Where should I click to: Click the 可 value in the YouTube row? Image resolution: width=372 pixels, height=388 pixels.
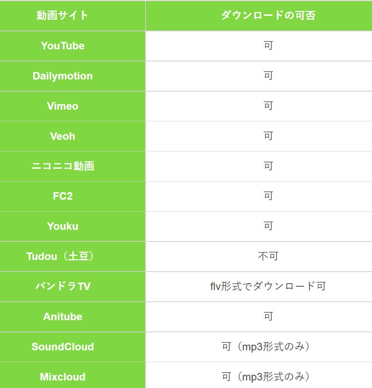(268, 46)
